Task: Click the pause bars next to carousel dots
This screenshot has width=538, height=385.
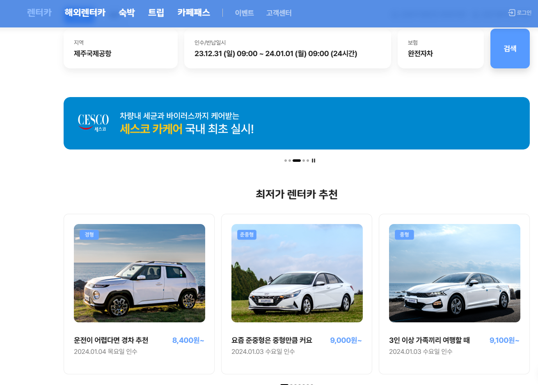Action: tap(314, 160)
